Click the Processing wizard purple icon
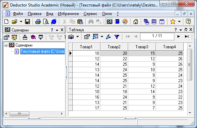 (33, 37)
